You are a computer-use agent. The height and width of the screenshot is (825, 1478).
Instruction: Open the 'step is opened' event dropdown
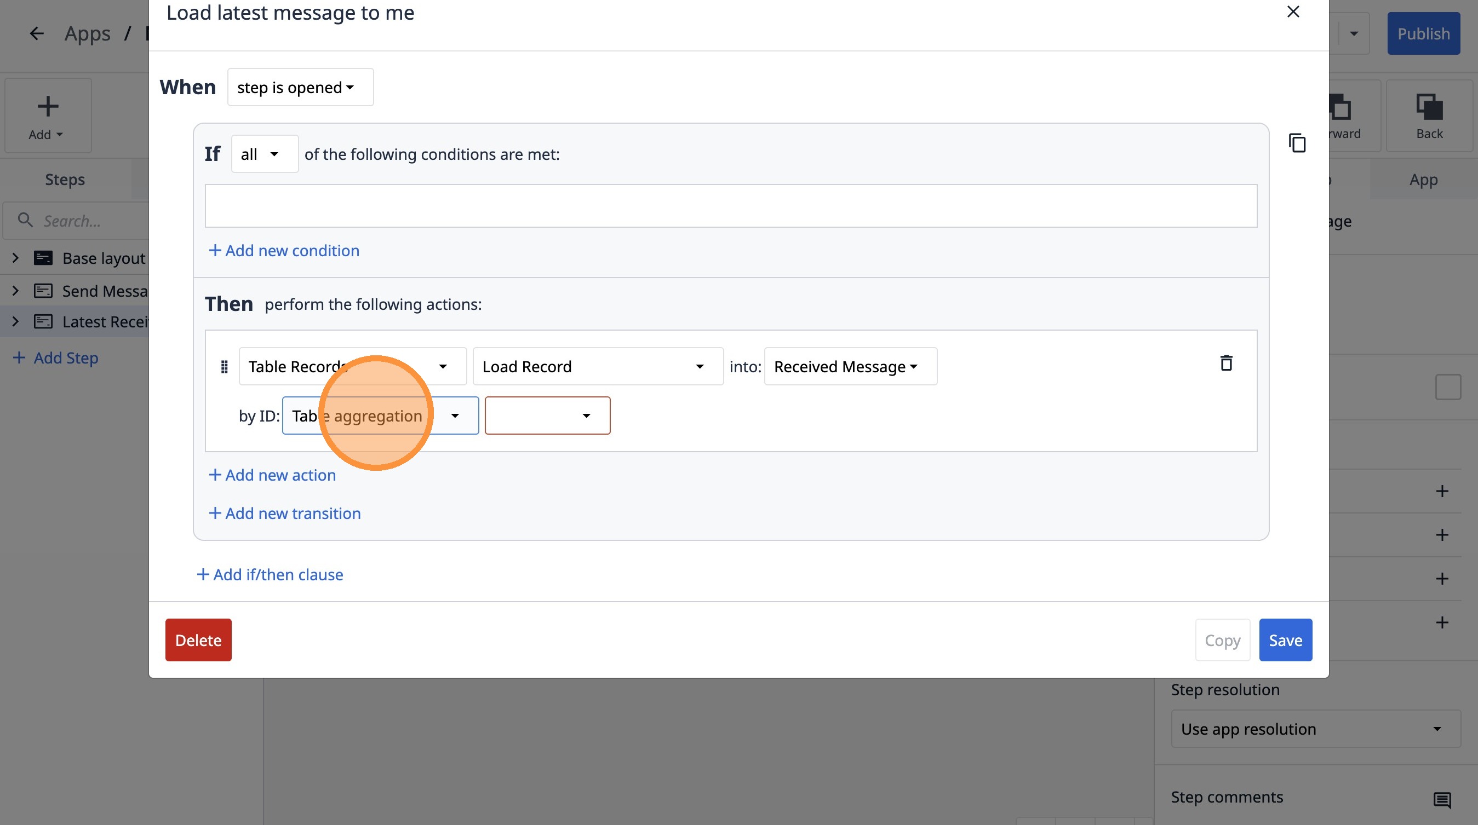click(300, 88)
